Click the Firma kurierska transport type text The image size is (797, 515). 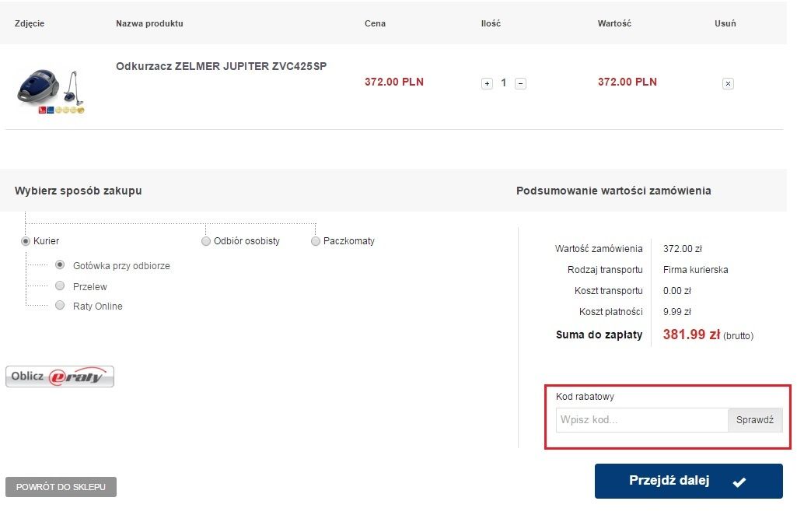point(695,269)
